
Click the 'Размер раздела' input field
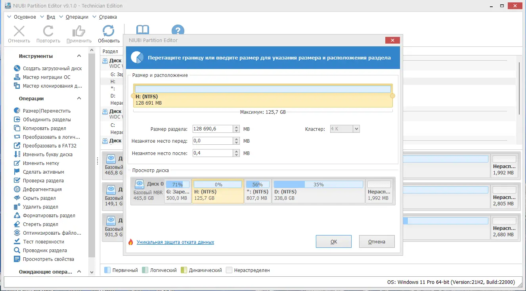[x=213, y=129]
